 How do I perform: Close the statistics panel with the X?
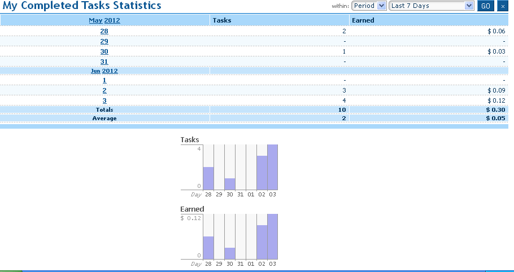click(x=503, y=6)
